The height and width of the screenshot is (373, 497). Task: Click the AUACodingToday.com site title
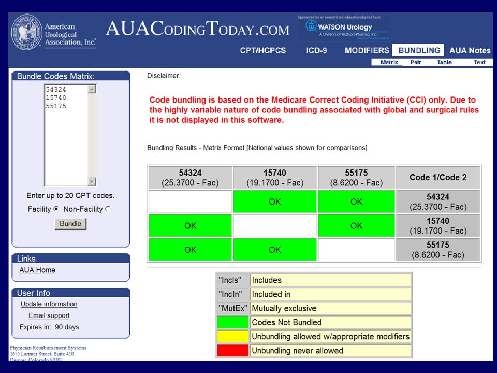(197, 29)
